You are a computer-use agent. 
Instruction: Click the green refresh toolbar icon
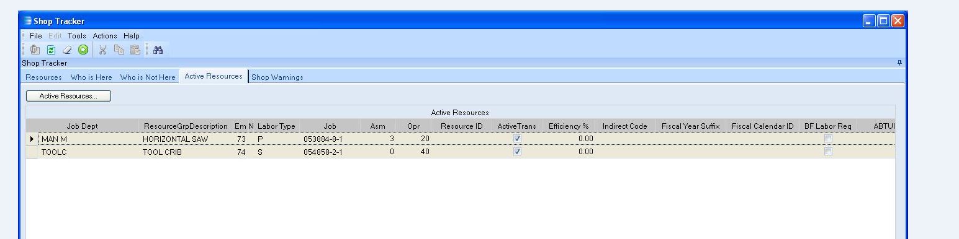[x=52, y=50]
